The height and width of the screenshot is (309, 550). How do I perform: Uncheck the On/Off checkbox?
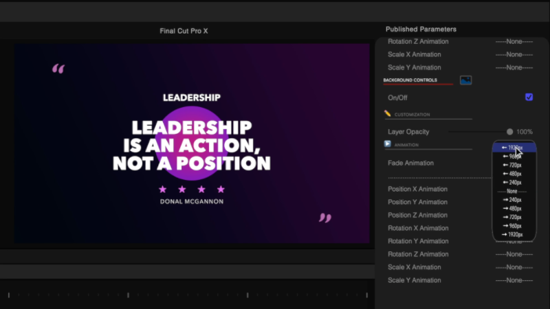click(x=529, y=97)
